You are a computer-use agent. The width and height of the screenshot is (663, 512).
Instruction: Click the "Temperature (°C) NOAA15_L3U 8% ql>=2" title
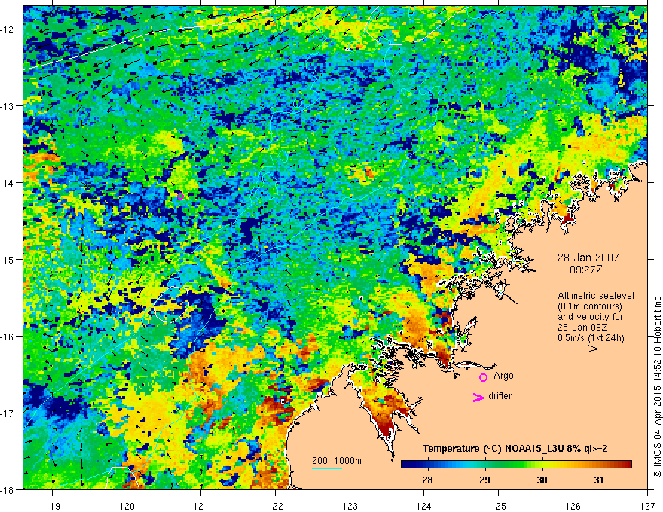(515, 449)
